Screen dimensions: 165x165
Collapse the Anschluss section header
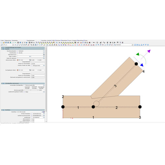pyautogui.click(x=2, y=110)
